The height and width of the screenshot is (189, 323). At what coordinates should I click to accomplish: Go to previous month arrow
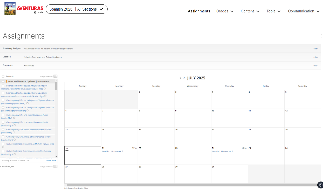(180, 78)
